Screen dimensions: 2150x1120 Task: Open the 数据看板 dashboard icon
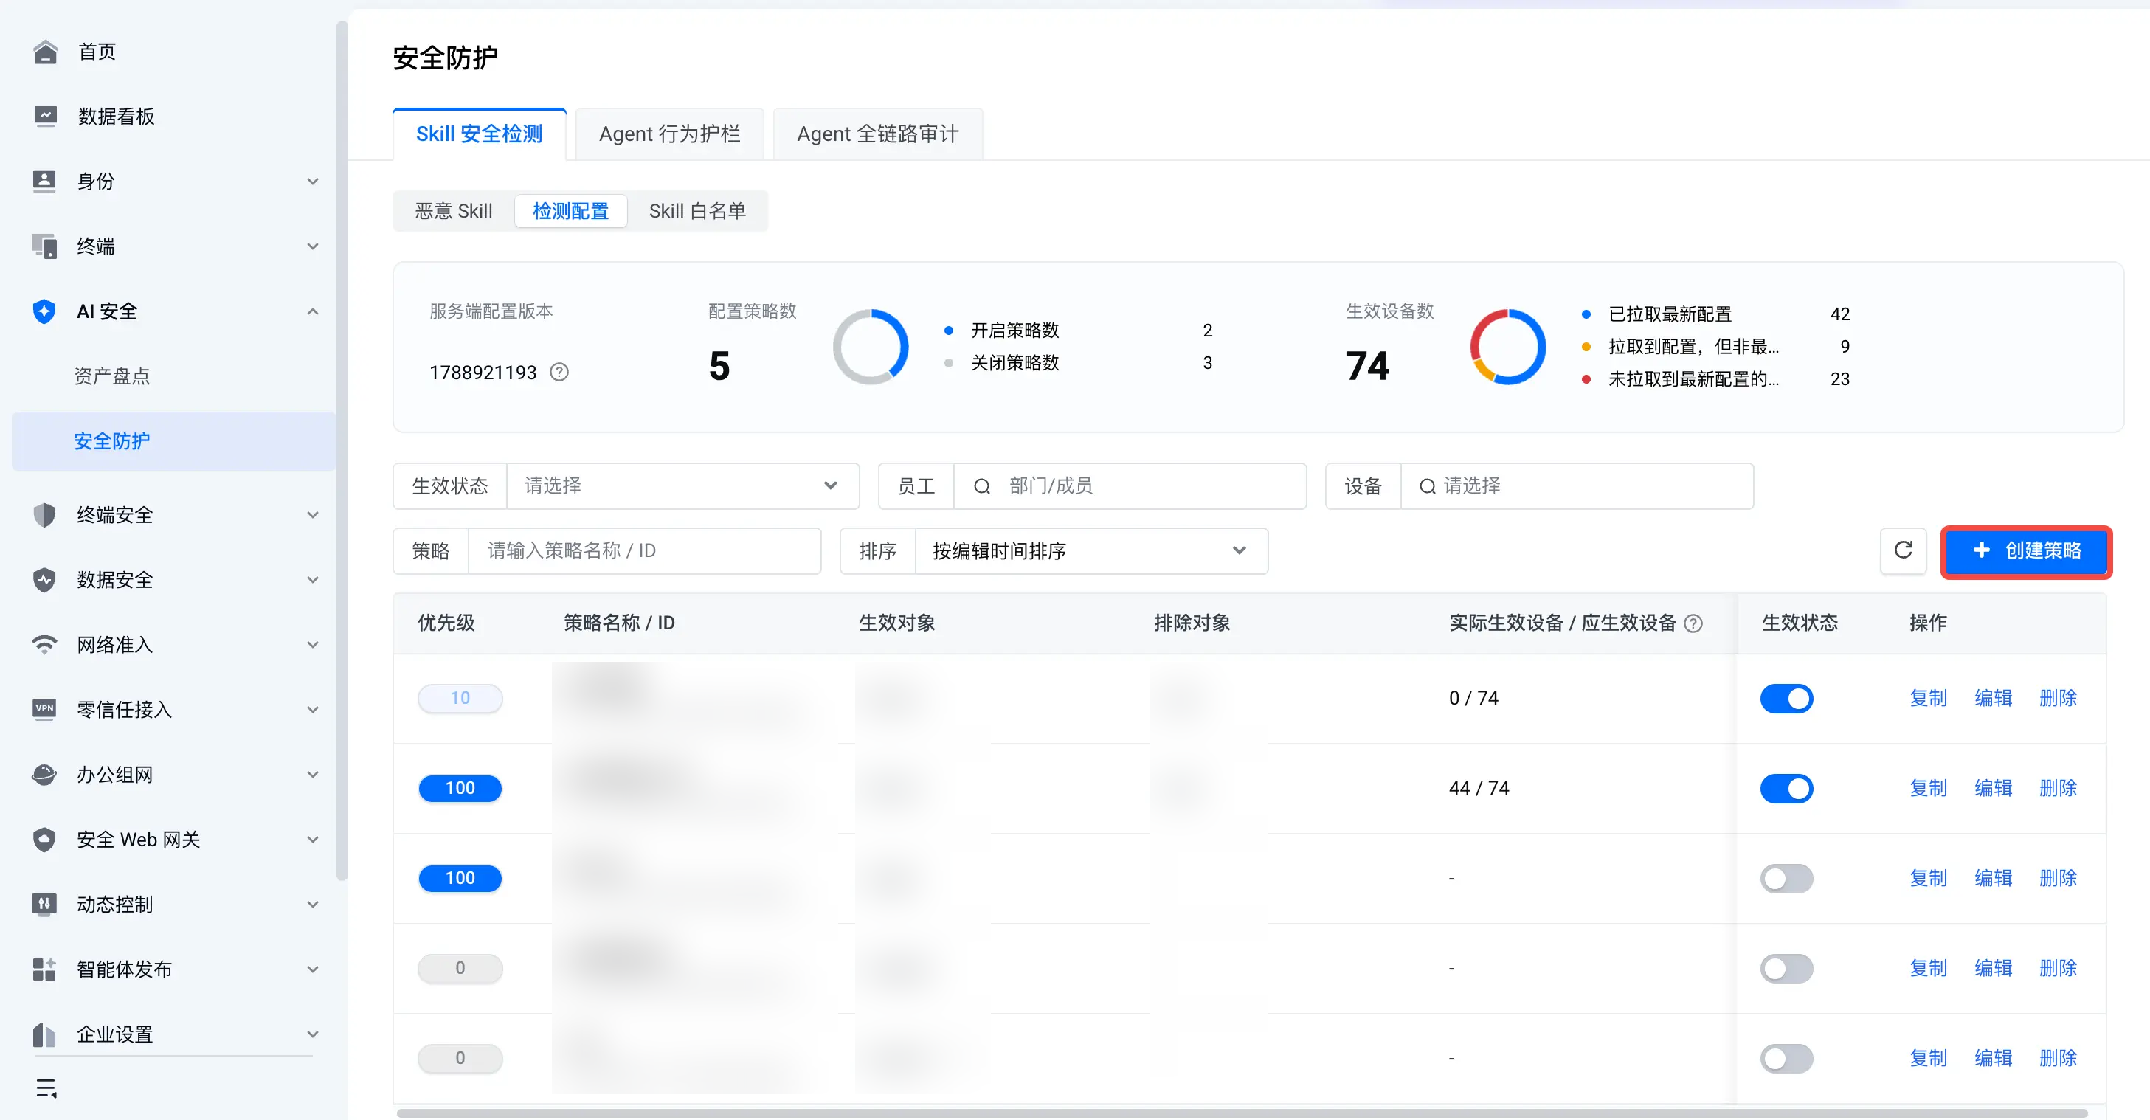click(x=45, y=116)
